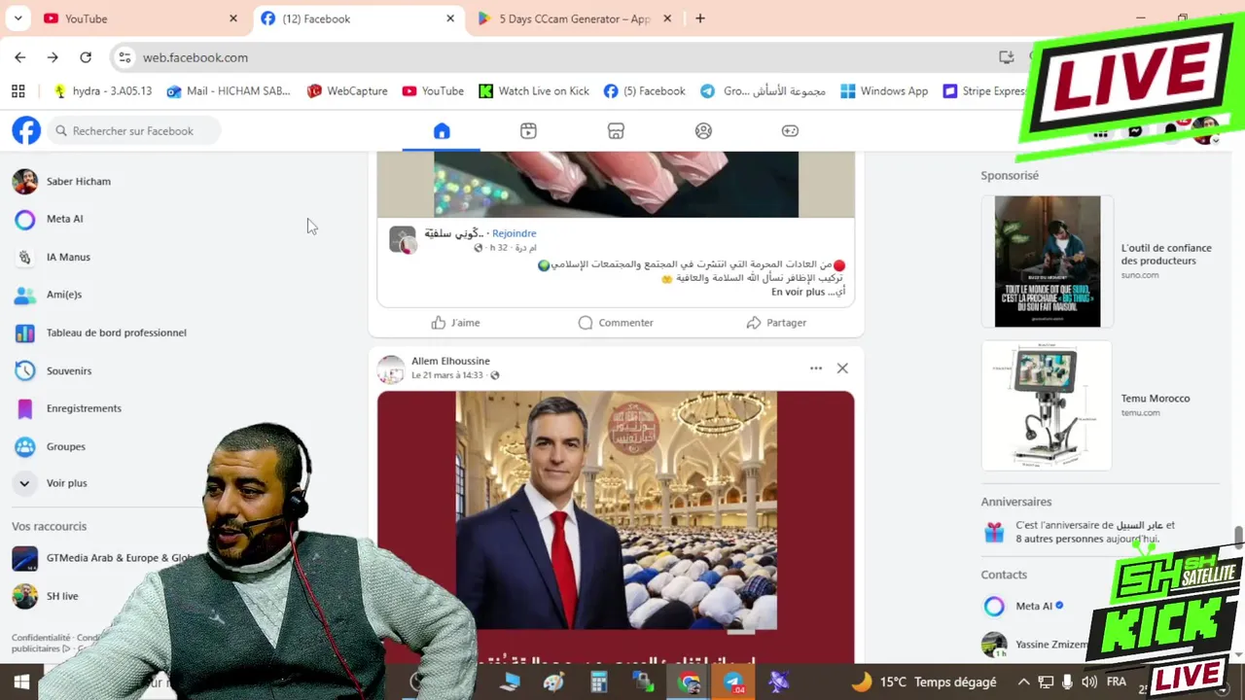Switch to the YouTube browser tab
Viewport: 1245px width, 700px height.
(x=140, y=18)
